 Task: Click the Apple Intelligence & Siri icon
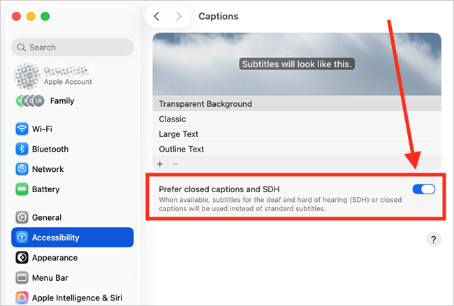[22, 298]
